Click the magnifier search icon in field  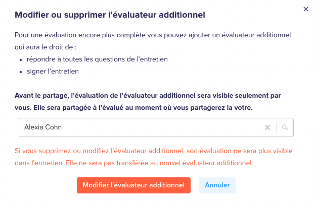(x=285, y=127)
